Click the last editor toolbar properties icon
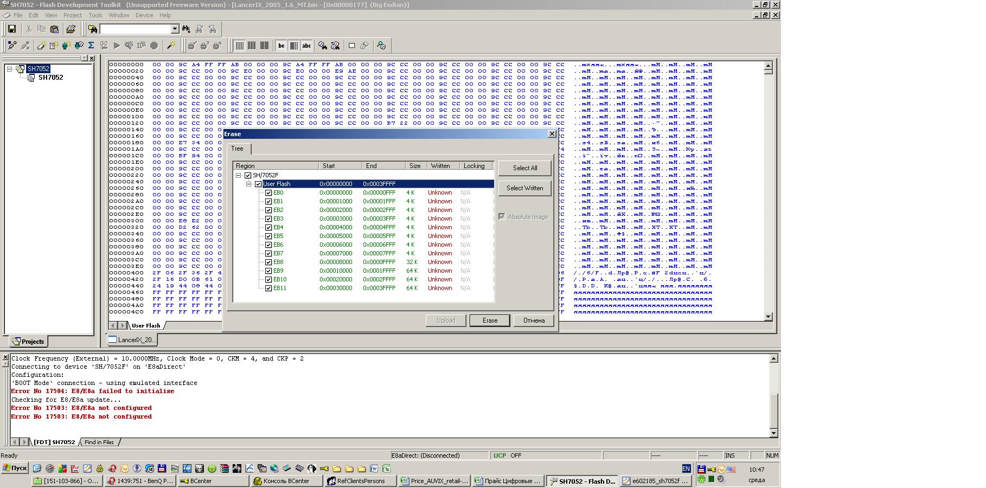The image size is (986, 488). click(381, 46)
